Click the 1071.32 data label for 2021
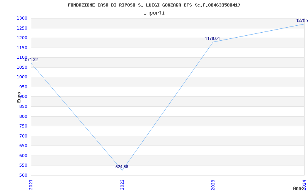Image resolution: width=308 pixels, height=192 pixels. pyautogui.click(x=30, y=60)
